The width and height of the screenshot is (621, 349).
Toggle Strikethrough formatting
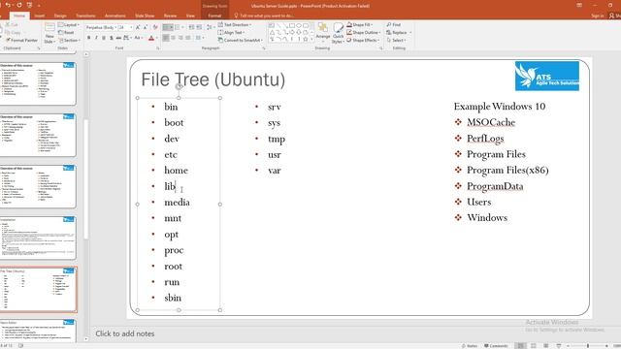coord(118,38)
